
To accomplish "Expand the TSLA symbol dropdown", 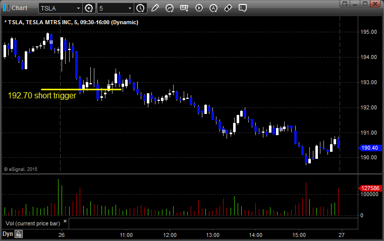I will 78,8.
